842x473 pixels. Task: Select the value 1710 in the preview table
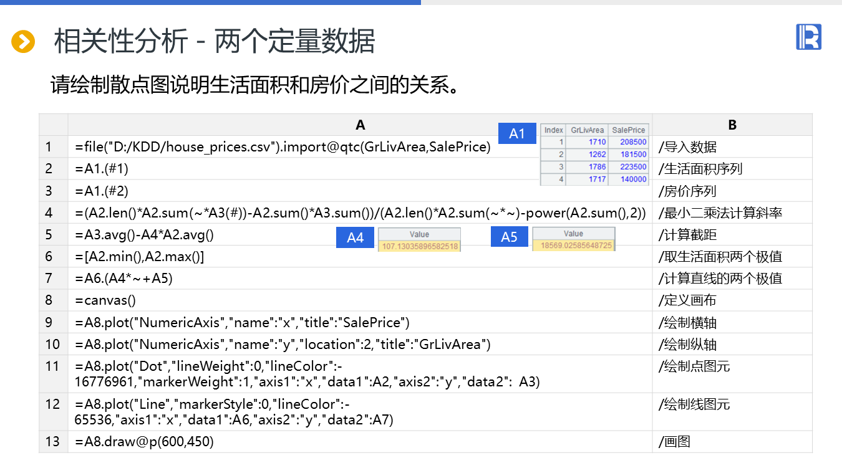(x=597, y=142)
